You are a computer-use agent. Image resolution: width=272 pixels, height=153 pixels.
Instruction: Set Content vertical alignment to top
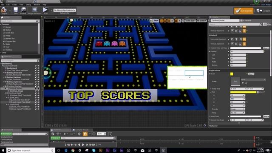232,44
